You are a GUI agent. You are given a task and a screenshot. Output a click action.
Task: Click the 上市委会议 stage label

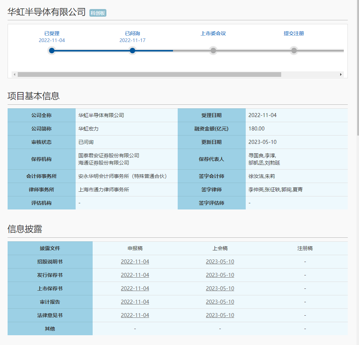click(x=213, y=33)
